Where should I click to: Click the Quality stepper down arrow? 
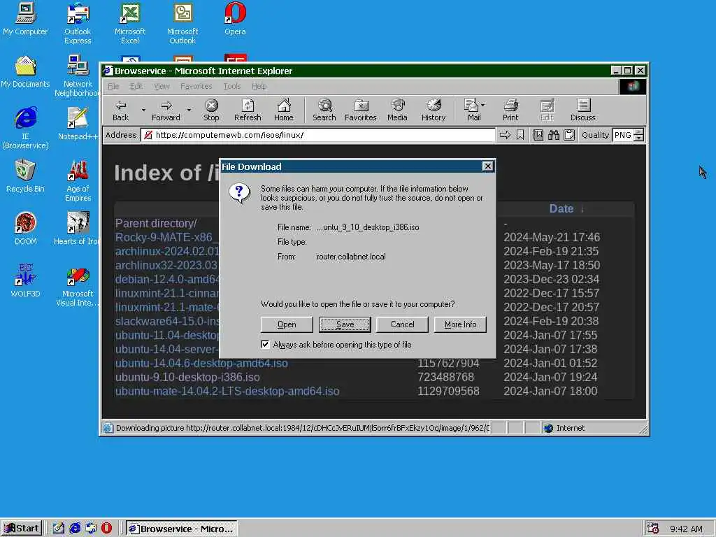click(x=639, y=138)
